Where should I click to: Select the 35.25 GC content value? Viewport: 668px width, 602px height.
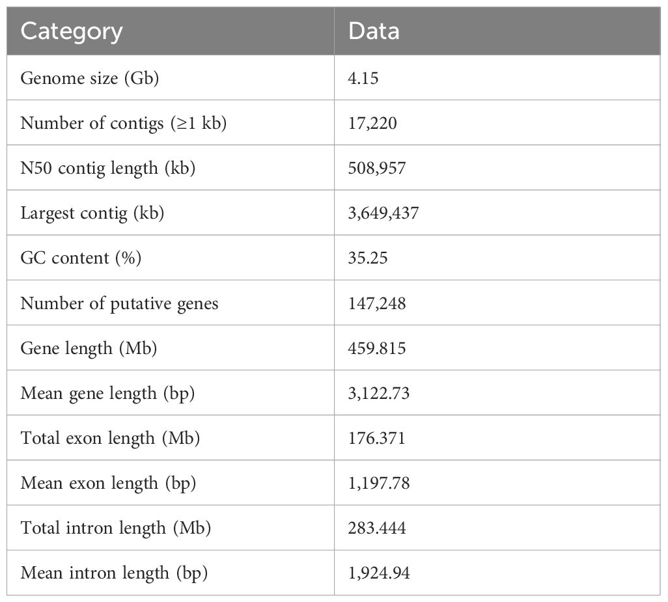[368, 258]
